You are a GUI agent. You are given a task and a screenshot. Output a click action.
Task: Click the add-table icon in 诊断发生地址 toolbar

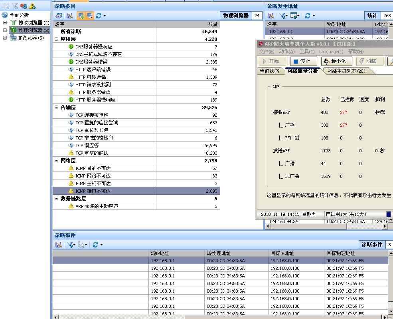(x=294, y=16)
